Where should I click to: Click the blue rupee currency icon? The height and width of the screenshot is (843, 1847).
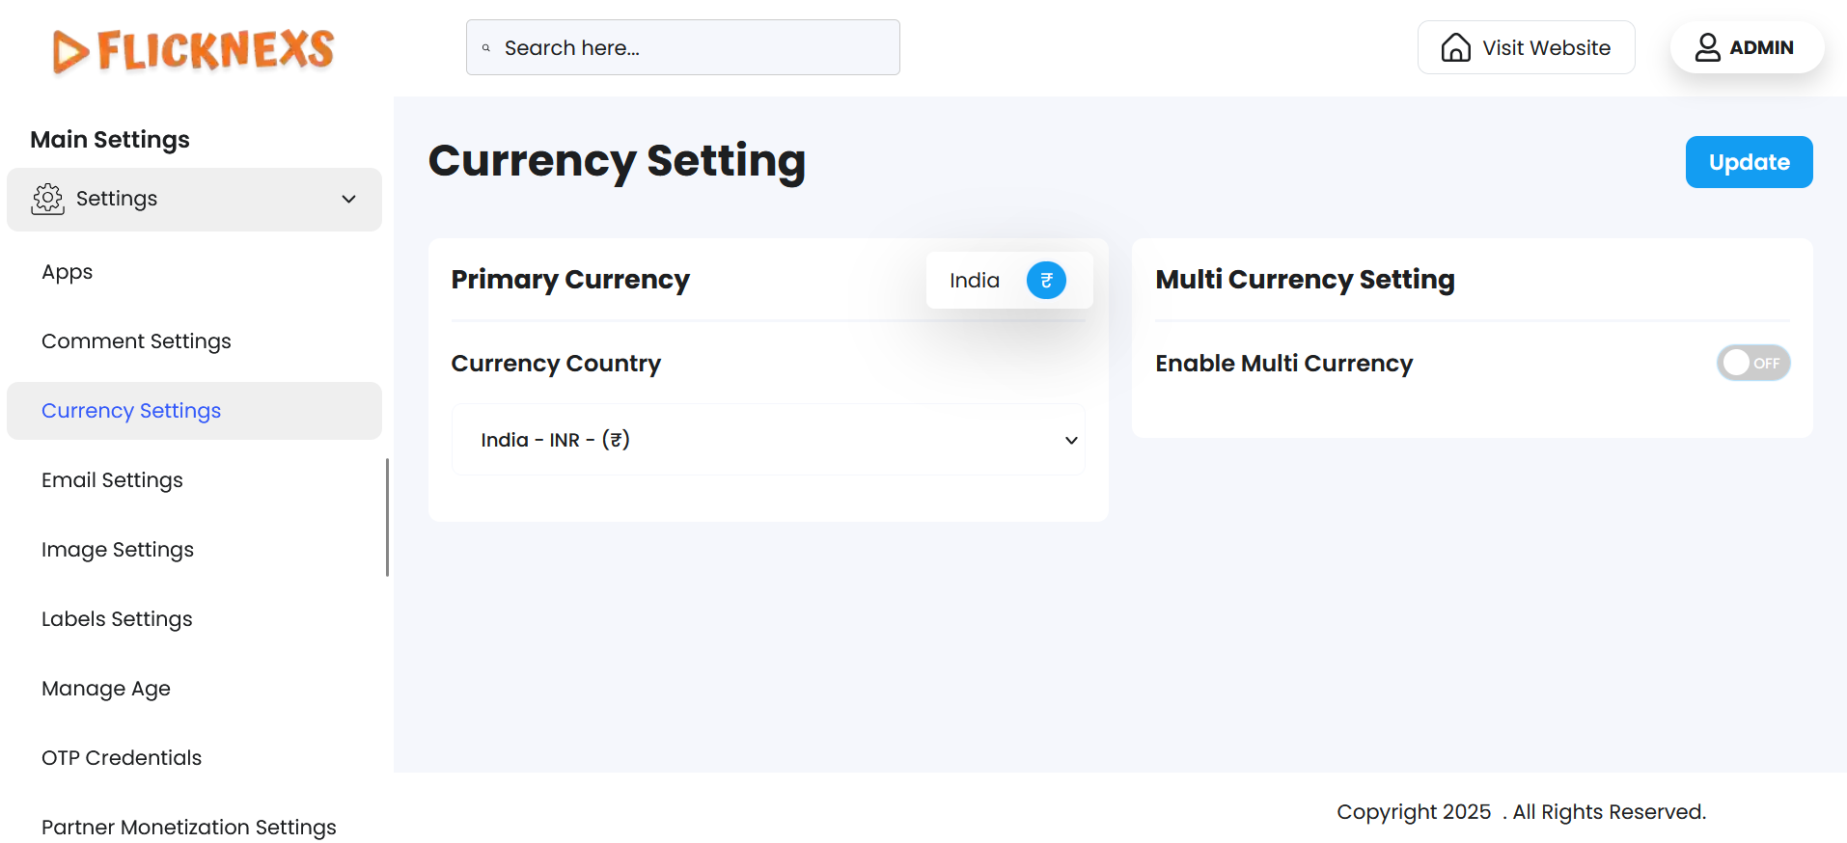coord(1046,281)
